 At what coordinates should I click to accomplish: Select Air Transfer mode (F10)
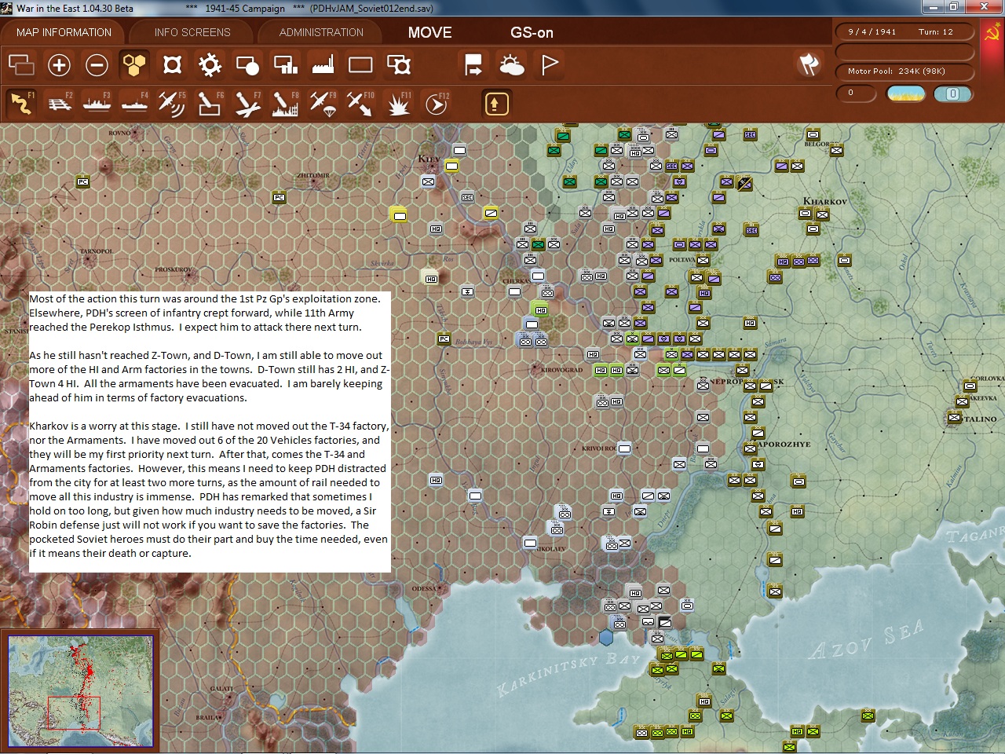360,103
